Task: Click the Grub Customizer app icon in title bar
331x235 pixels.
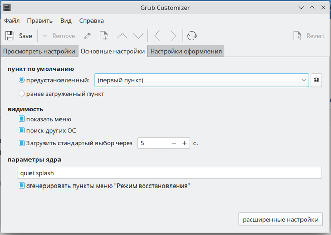Action: click(7, 8)
